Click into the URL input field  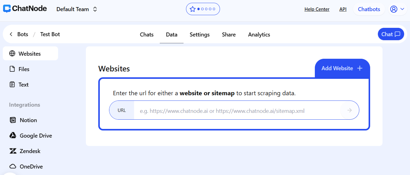[237, 110]
